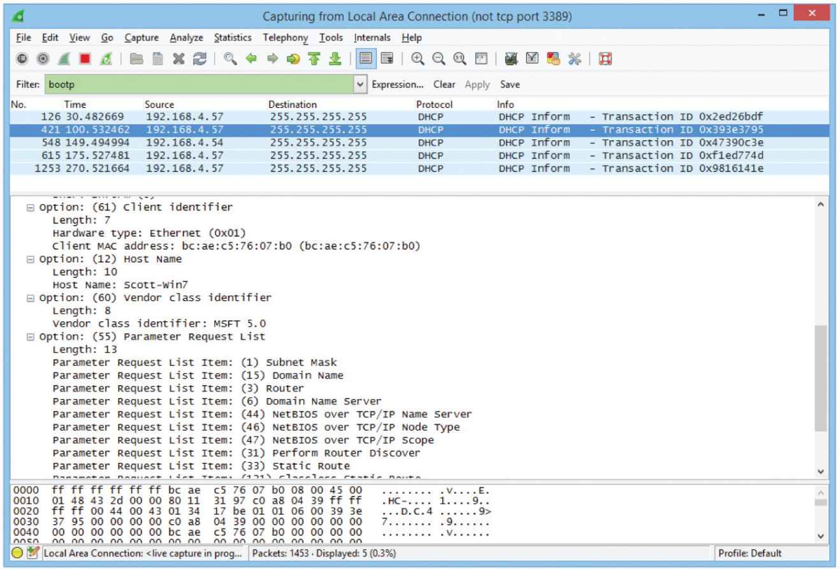Collapse Option (61) Client identifier
This screenshot has width=840, height=570.
click(x=29, y=207)
